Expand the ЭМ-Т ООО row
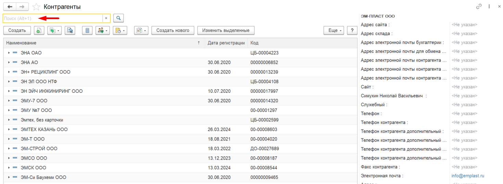The height and width of the screenshot is (184, 503). 9,139
